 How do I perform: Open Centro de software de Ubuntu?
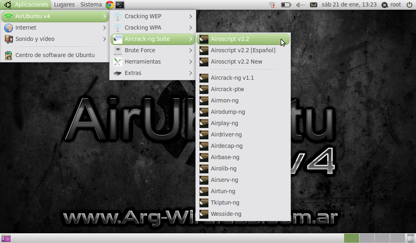click(x=55, y=55)
